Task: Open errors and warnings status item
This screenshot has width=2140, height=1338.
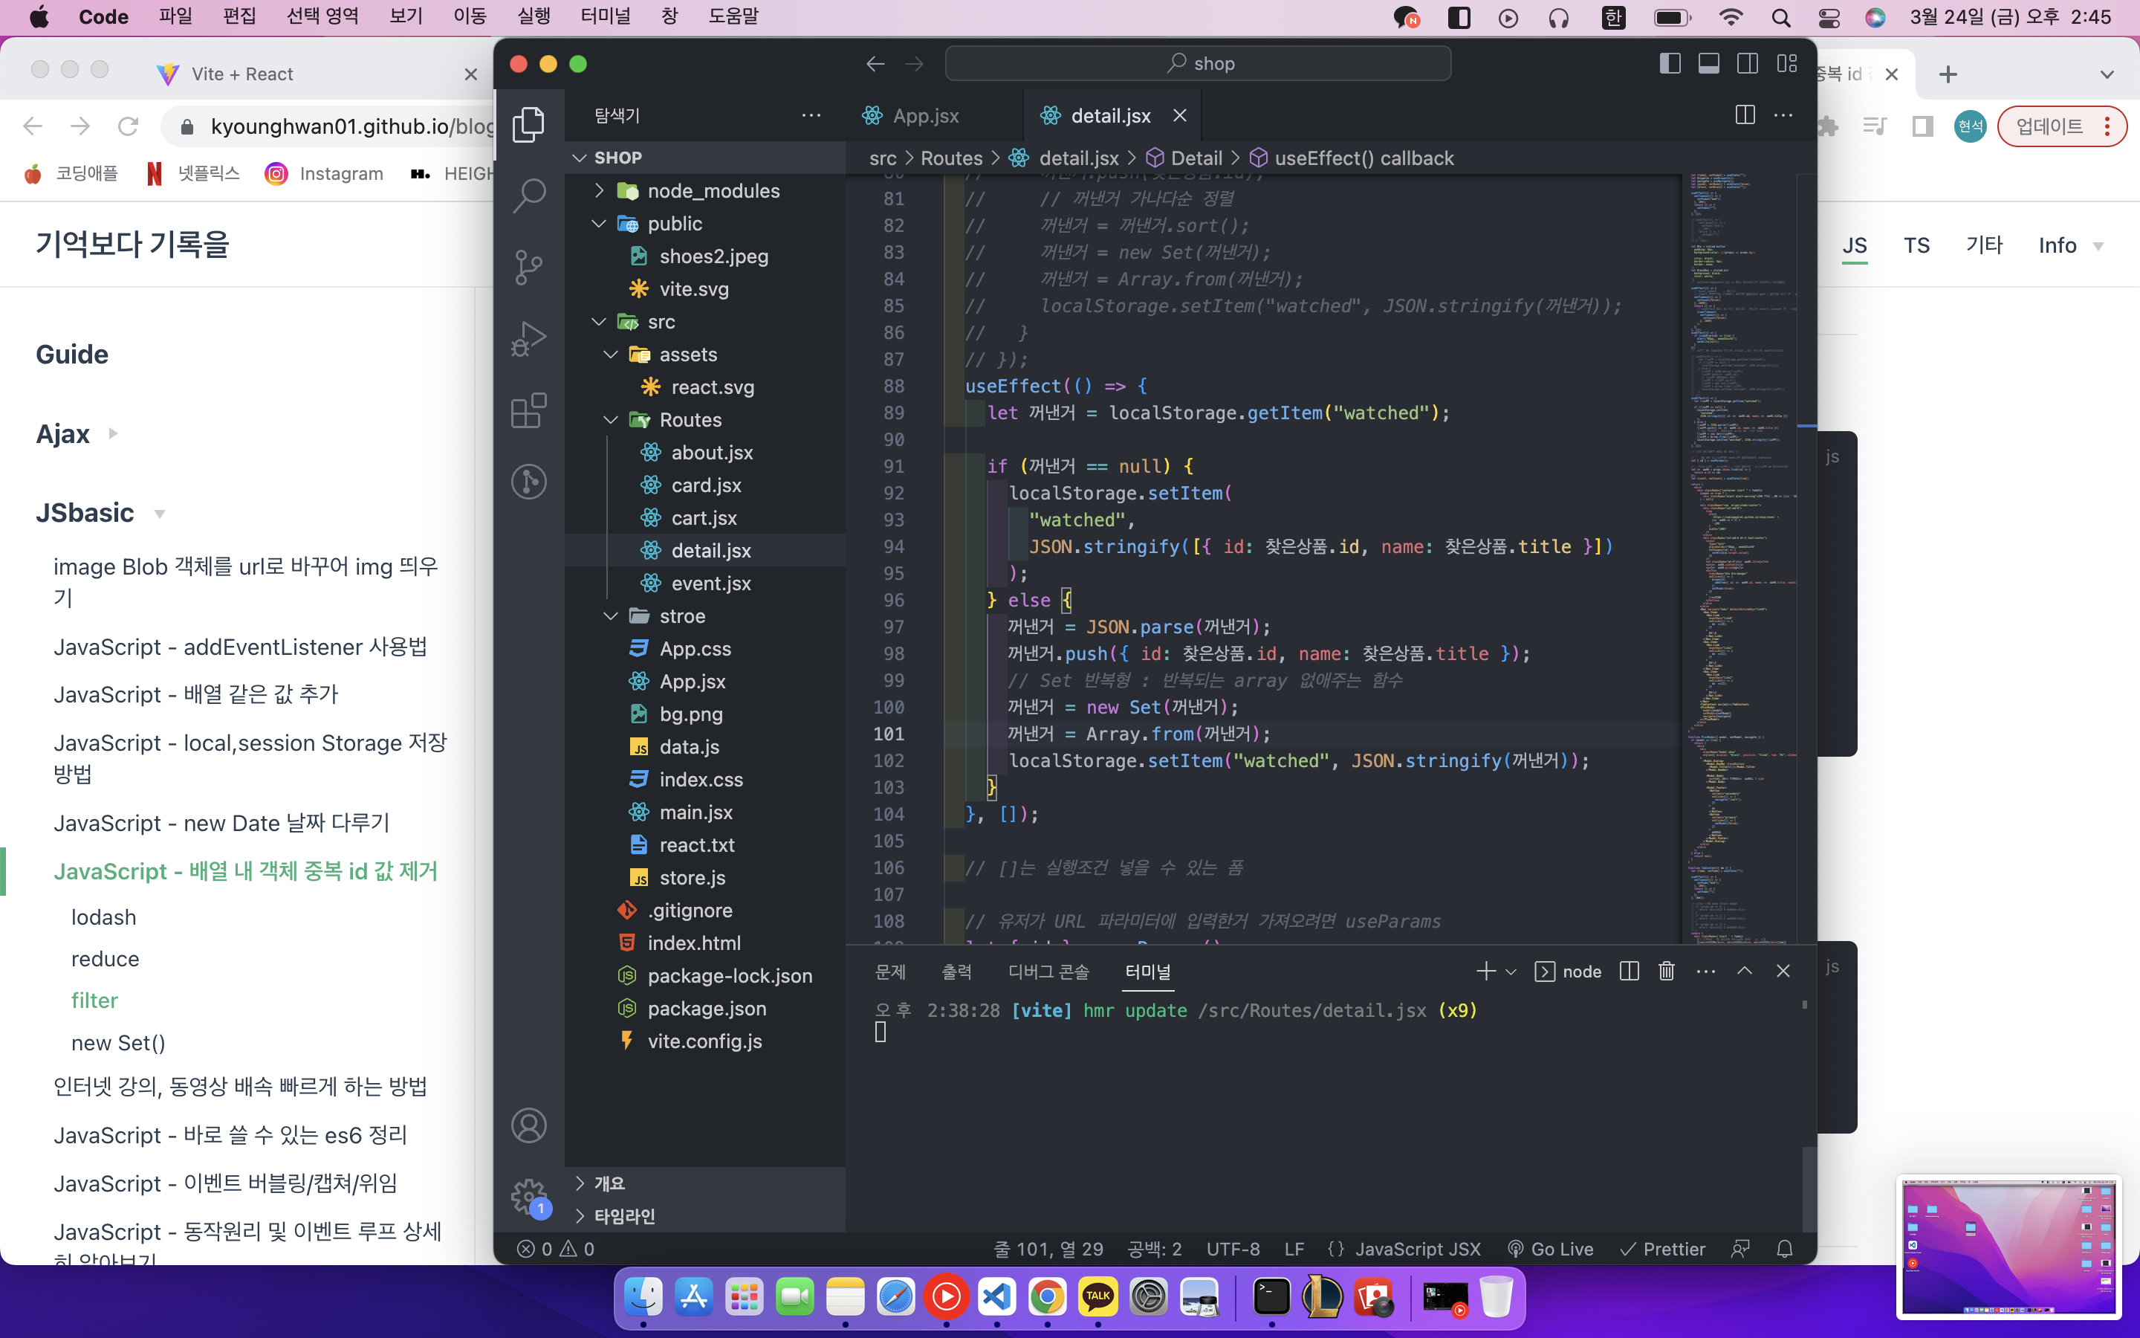Action: click(555, 1249)
